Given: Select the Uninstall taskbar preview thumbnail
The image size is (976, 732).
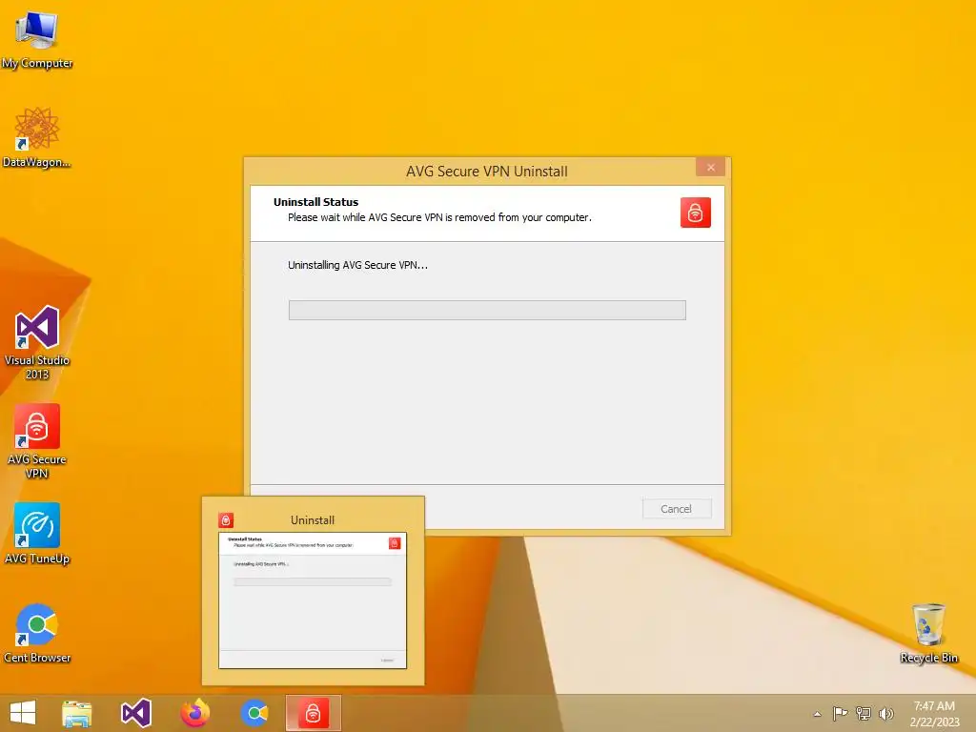Looking at the screenshot, I should tap(313, 600).
